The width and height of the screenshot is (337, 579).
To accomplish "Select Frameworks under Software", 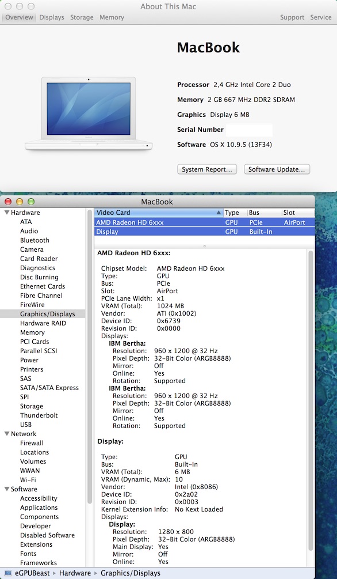I will [x=39, y=563].
